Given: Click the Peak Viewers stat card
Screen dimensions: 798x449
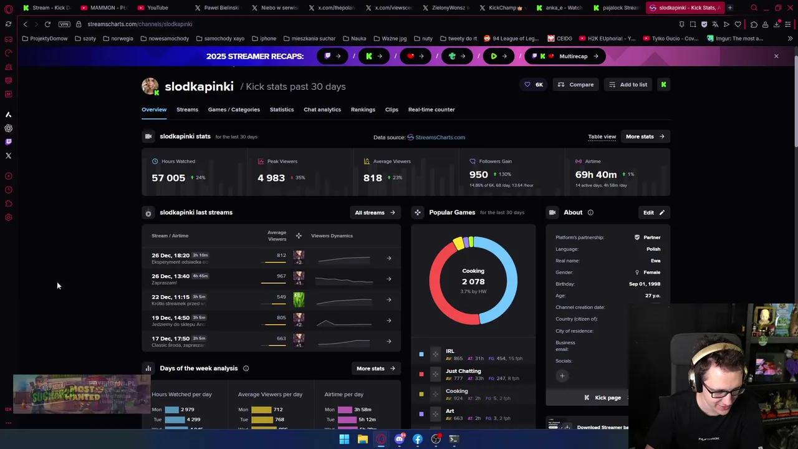Looking at the screenshot, I should [x=300, y=173].
